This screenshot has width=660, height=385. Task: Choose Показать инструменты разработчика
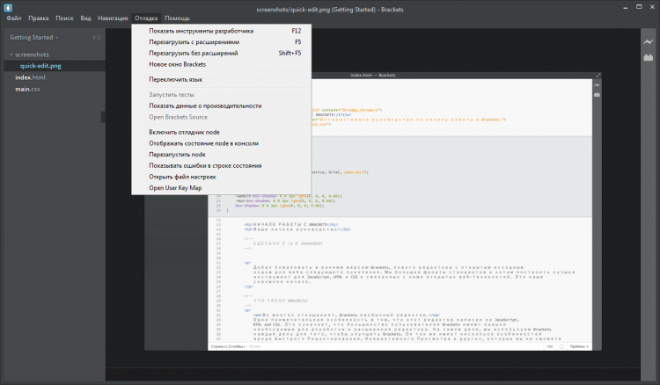pyautogui.click(x=201, y=30)
